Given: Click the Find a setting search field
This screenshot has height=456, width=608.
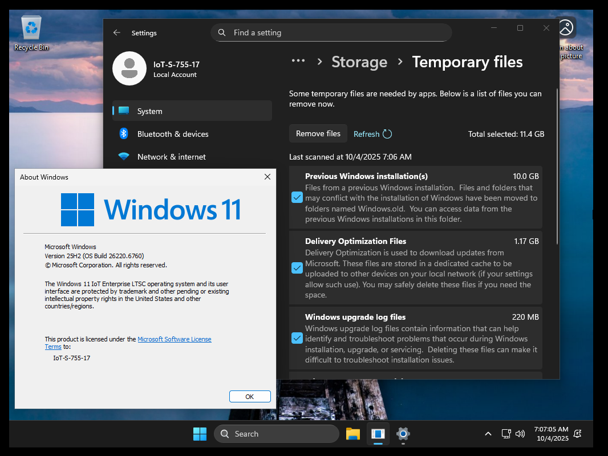Looking at the screenshot, I should (x=331, y=32).
